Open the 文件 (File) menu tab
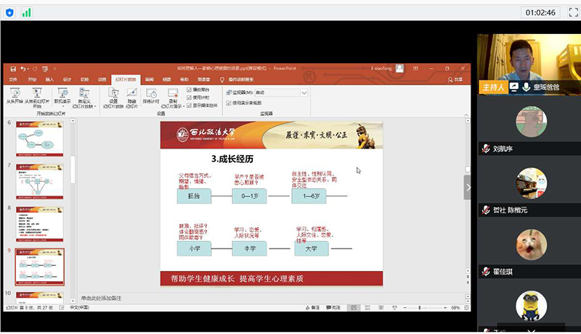581x334 pixels. pos(12,79)
